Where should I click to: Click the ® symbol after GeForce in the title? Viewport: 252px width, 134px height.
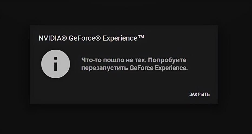pyautogui.click(x=98, y=38)
